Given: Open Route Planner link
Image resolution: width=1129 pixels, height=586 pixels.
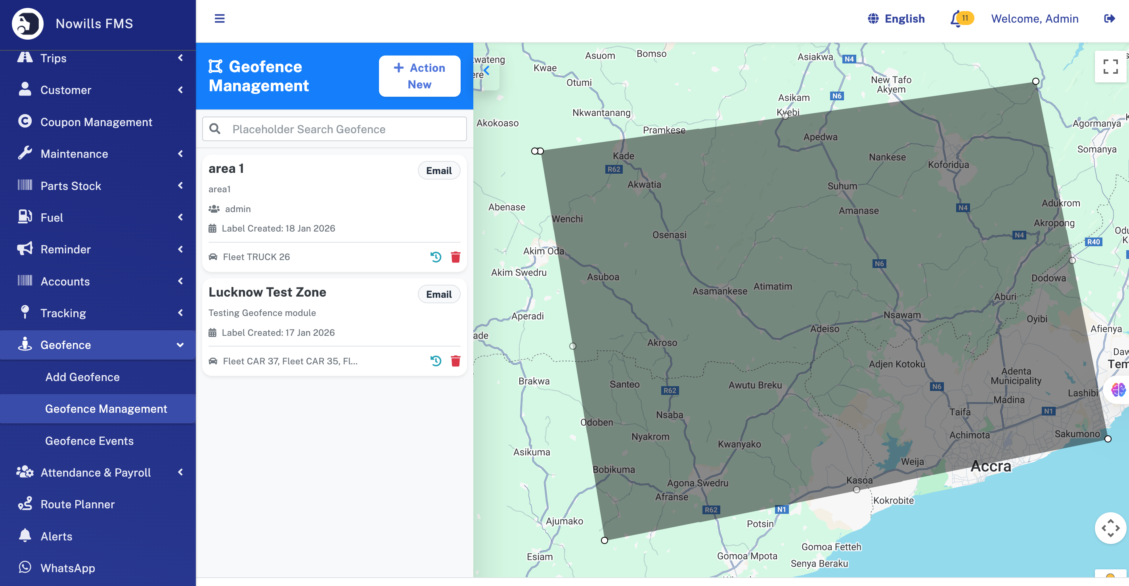Looking at the screenshot, I should (x=77, y=504).
